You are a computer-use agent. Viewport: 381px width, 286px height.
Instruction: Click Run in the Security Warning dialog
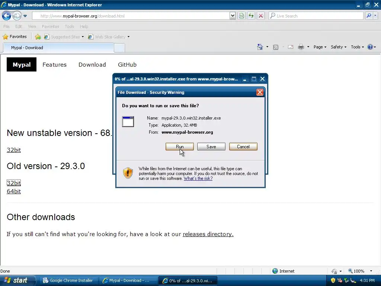tap(180, 147)
